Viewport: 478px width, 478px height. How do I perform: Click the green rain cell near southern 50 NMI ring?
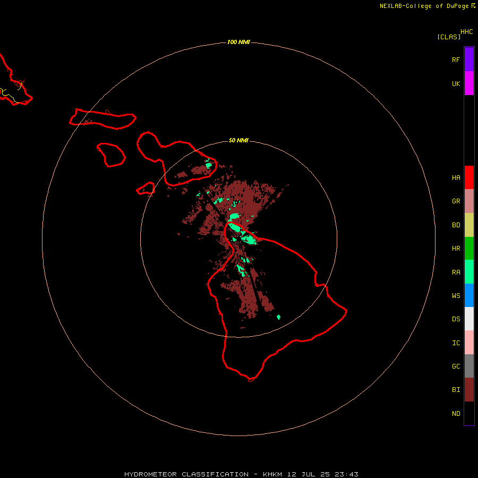[278, 317]
